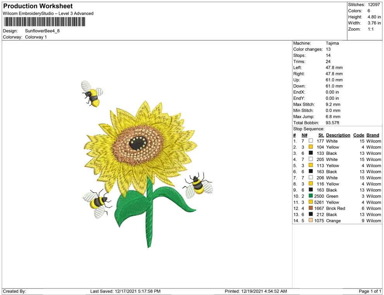Screen dimensions: 384x295
Task: Click the Trims value '24'
Action: coord(328,62)
